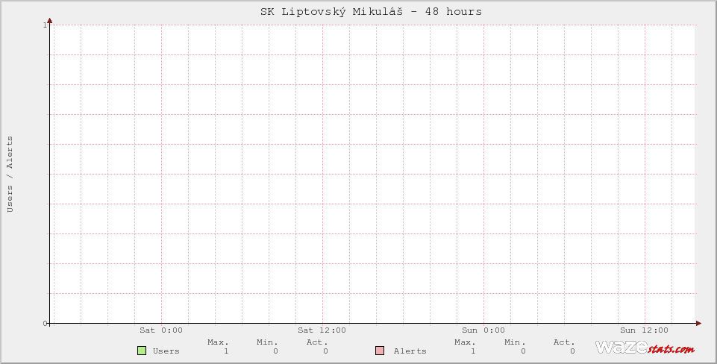Click the chart title 'SK Liptovský Mikuláš - 48 hours'
This screenshot has width=717, height=364.
pos(371,12)
